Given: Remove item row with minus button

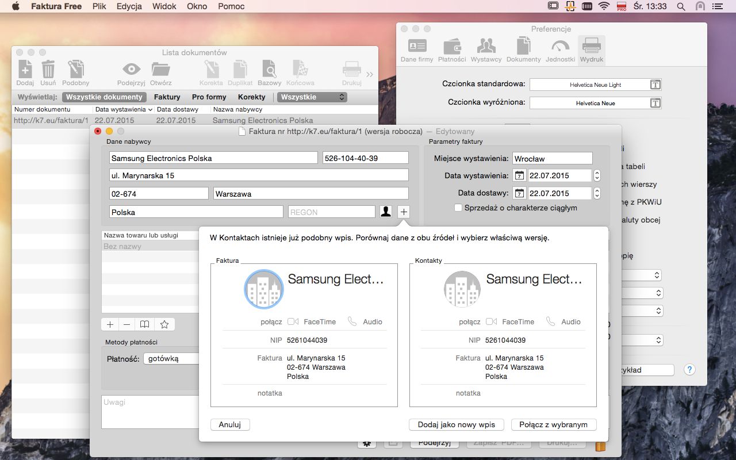Looking at the screenshot, I should tap(127, 324).
